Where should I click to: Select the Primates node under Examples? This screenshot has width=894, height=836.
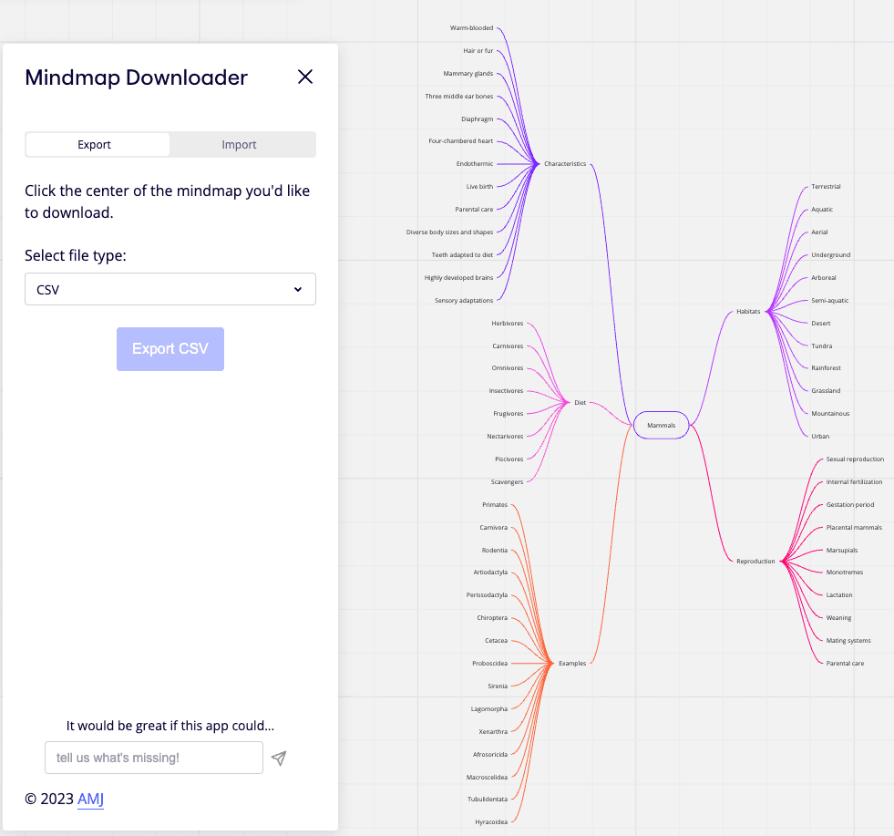pyautogui.click(x=493, y=504)
